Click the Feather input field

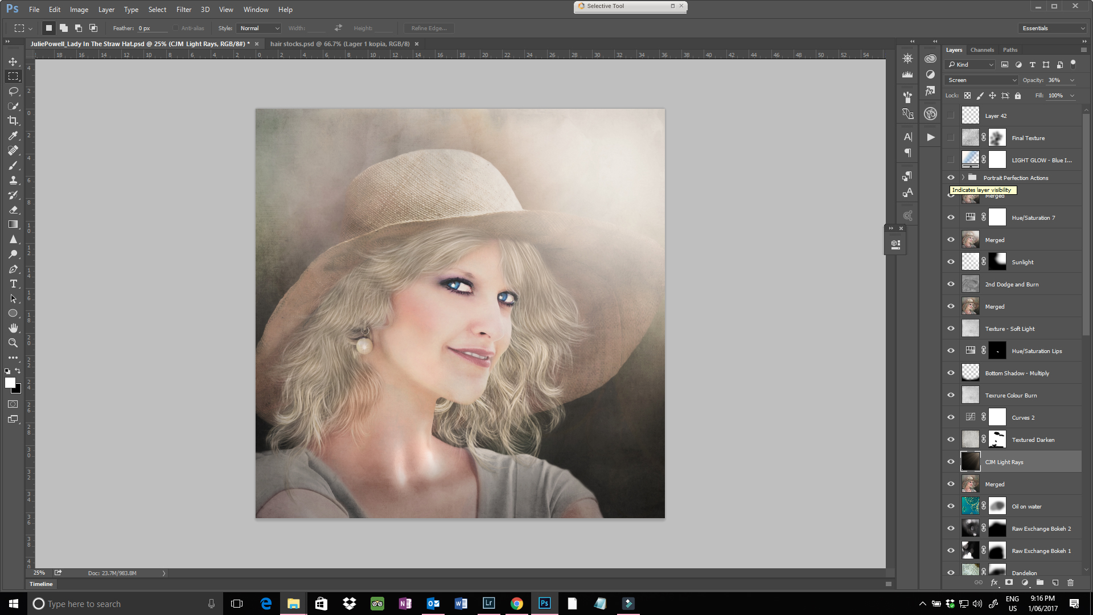(151, 28)
